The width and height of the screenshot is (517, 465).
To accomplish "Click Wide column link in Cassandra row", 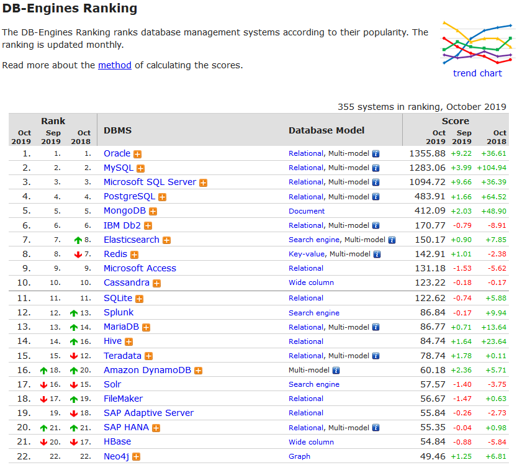I will [312, 282].
